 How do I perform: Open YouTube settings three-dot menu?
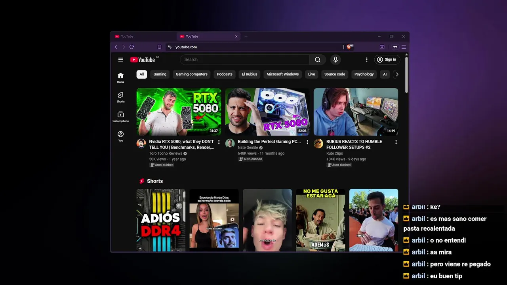(366, 60)
